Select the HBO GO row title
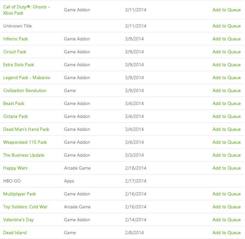 [12, 181]
